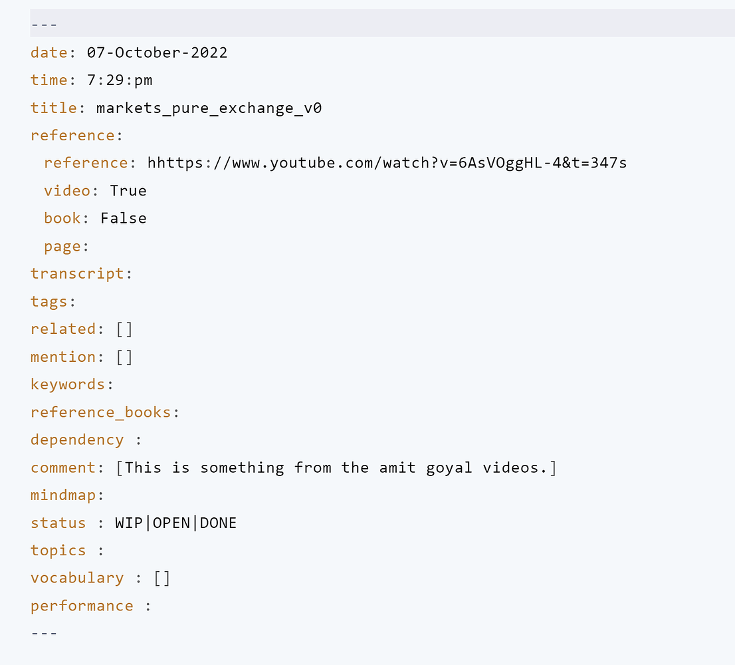Click the keywords key

(68, 384)
